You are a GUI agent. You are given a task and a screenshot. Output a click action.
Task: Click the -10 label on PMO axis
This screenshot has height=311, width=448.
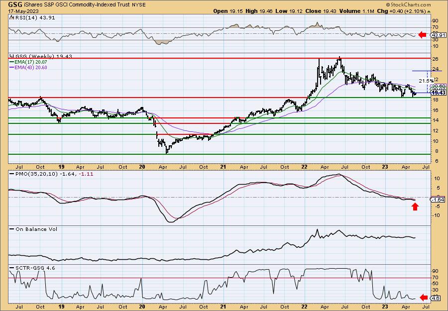pyautogui.click(x=435, y=215)
